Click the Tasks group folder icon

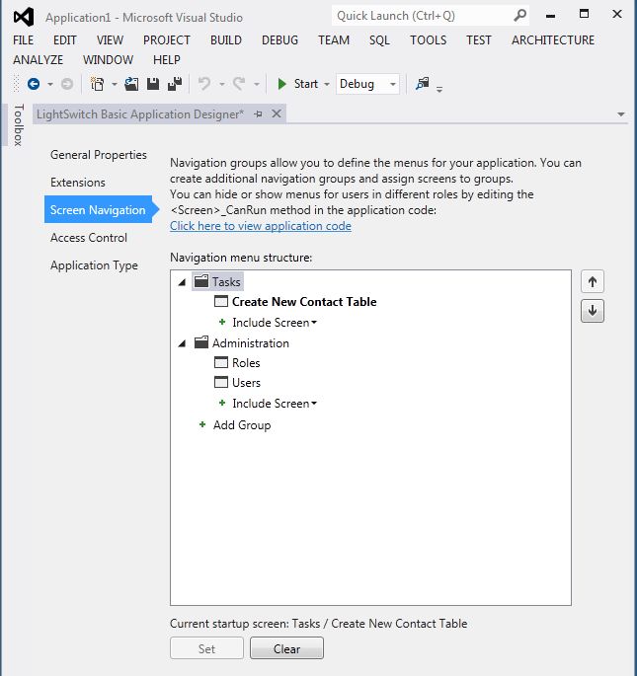tap(201, 281)
